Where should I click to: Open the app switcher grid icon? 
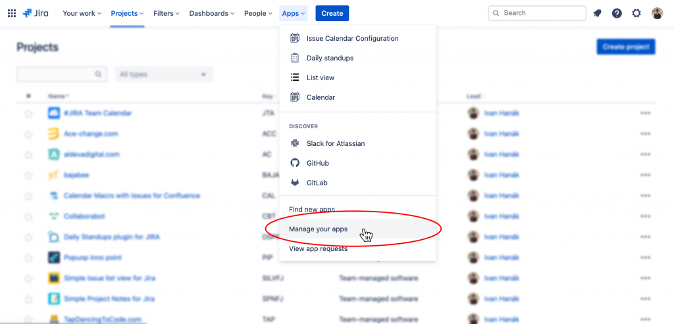pos(12,13)
